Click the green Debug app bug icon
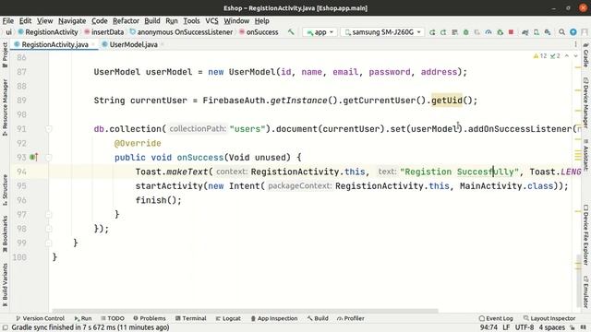 pos(466,32)
